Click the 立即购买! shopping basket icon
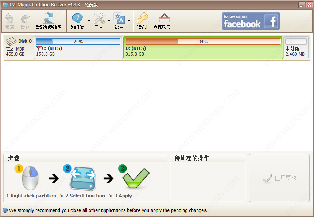This screenshot has width=314, height=217. (164, 19)
